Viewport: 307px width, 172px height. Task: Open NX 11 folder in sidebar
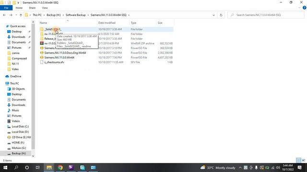click(x=15, y=64)
